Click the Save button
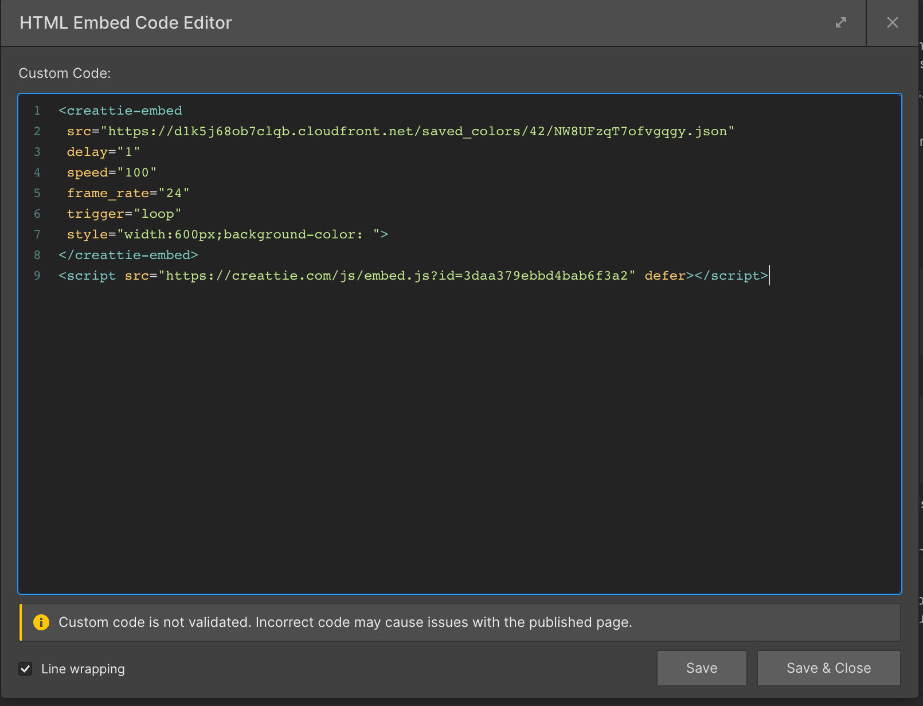923x706 pixels. click(702, 668)
